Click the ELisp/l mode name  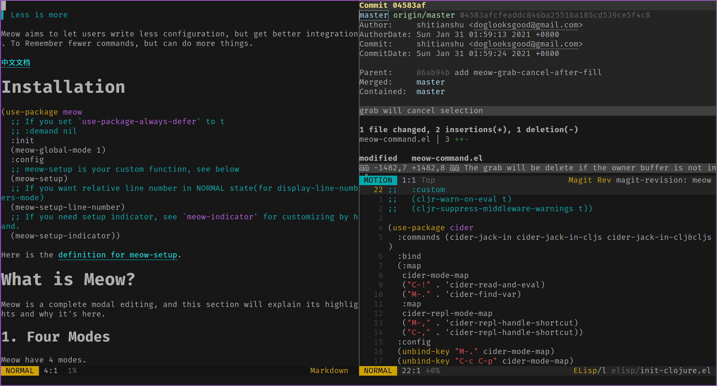(x=590, y=371)
